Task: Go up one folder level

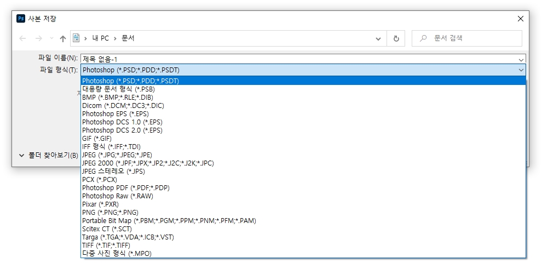Action: [62, 38]
